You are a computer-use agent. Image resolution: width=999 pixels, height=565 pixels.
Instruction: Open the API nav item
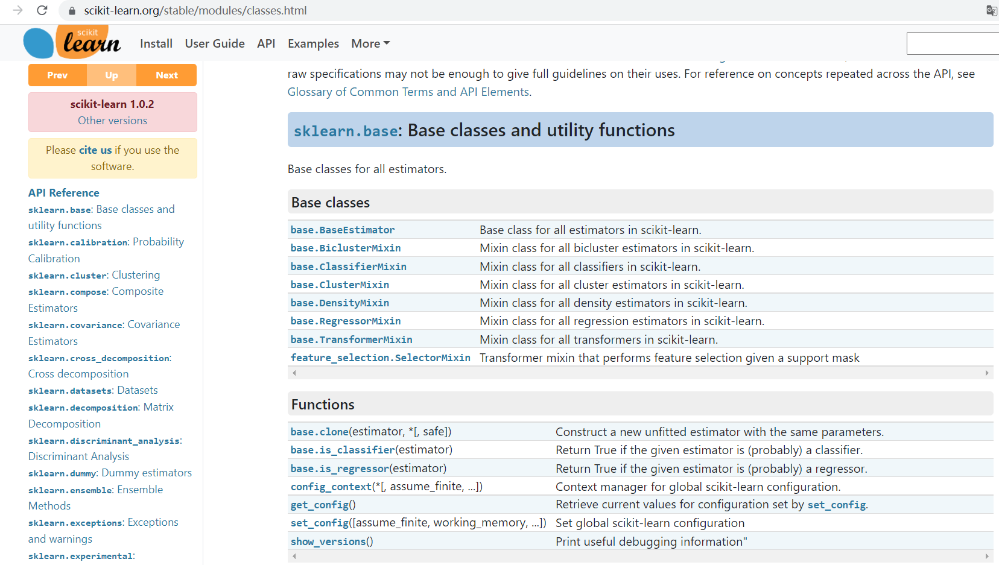pos(266,43)
